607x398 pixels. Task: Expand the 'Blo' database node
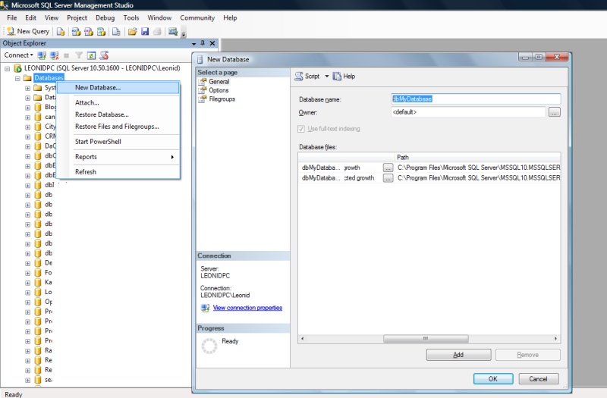[x=27, y=108]
